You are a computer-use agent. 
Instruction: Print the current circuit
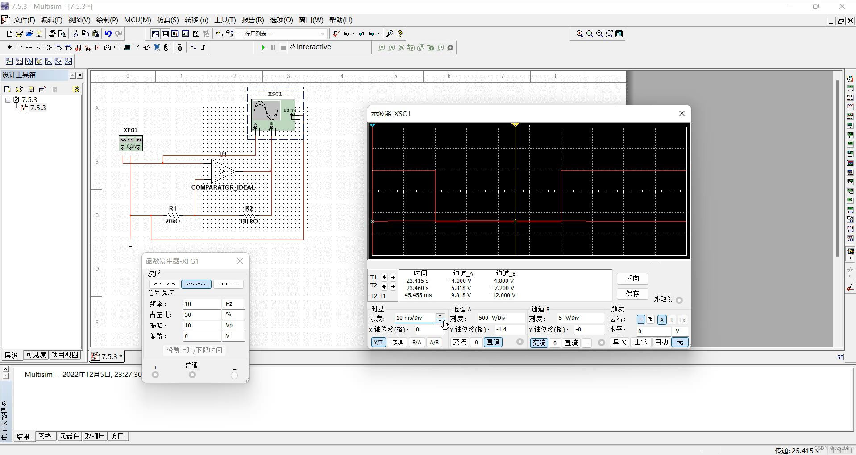(x=52, y=33)
